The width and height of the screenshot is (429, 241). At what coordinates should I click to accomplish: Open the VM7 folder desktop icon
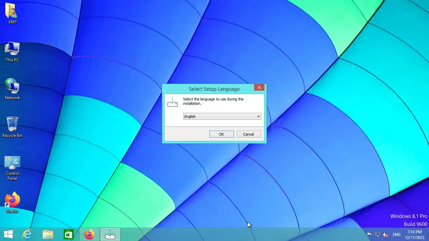pyautogui.click(x=12, y=13)
